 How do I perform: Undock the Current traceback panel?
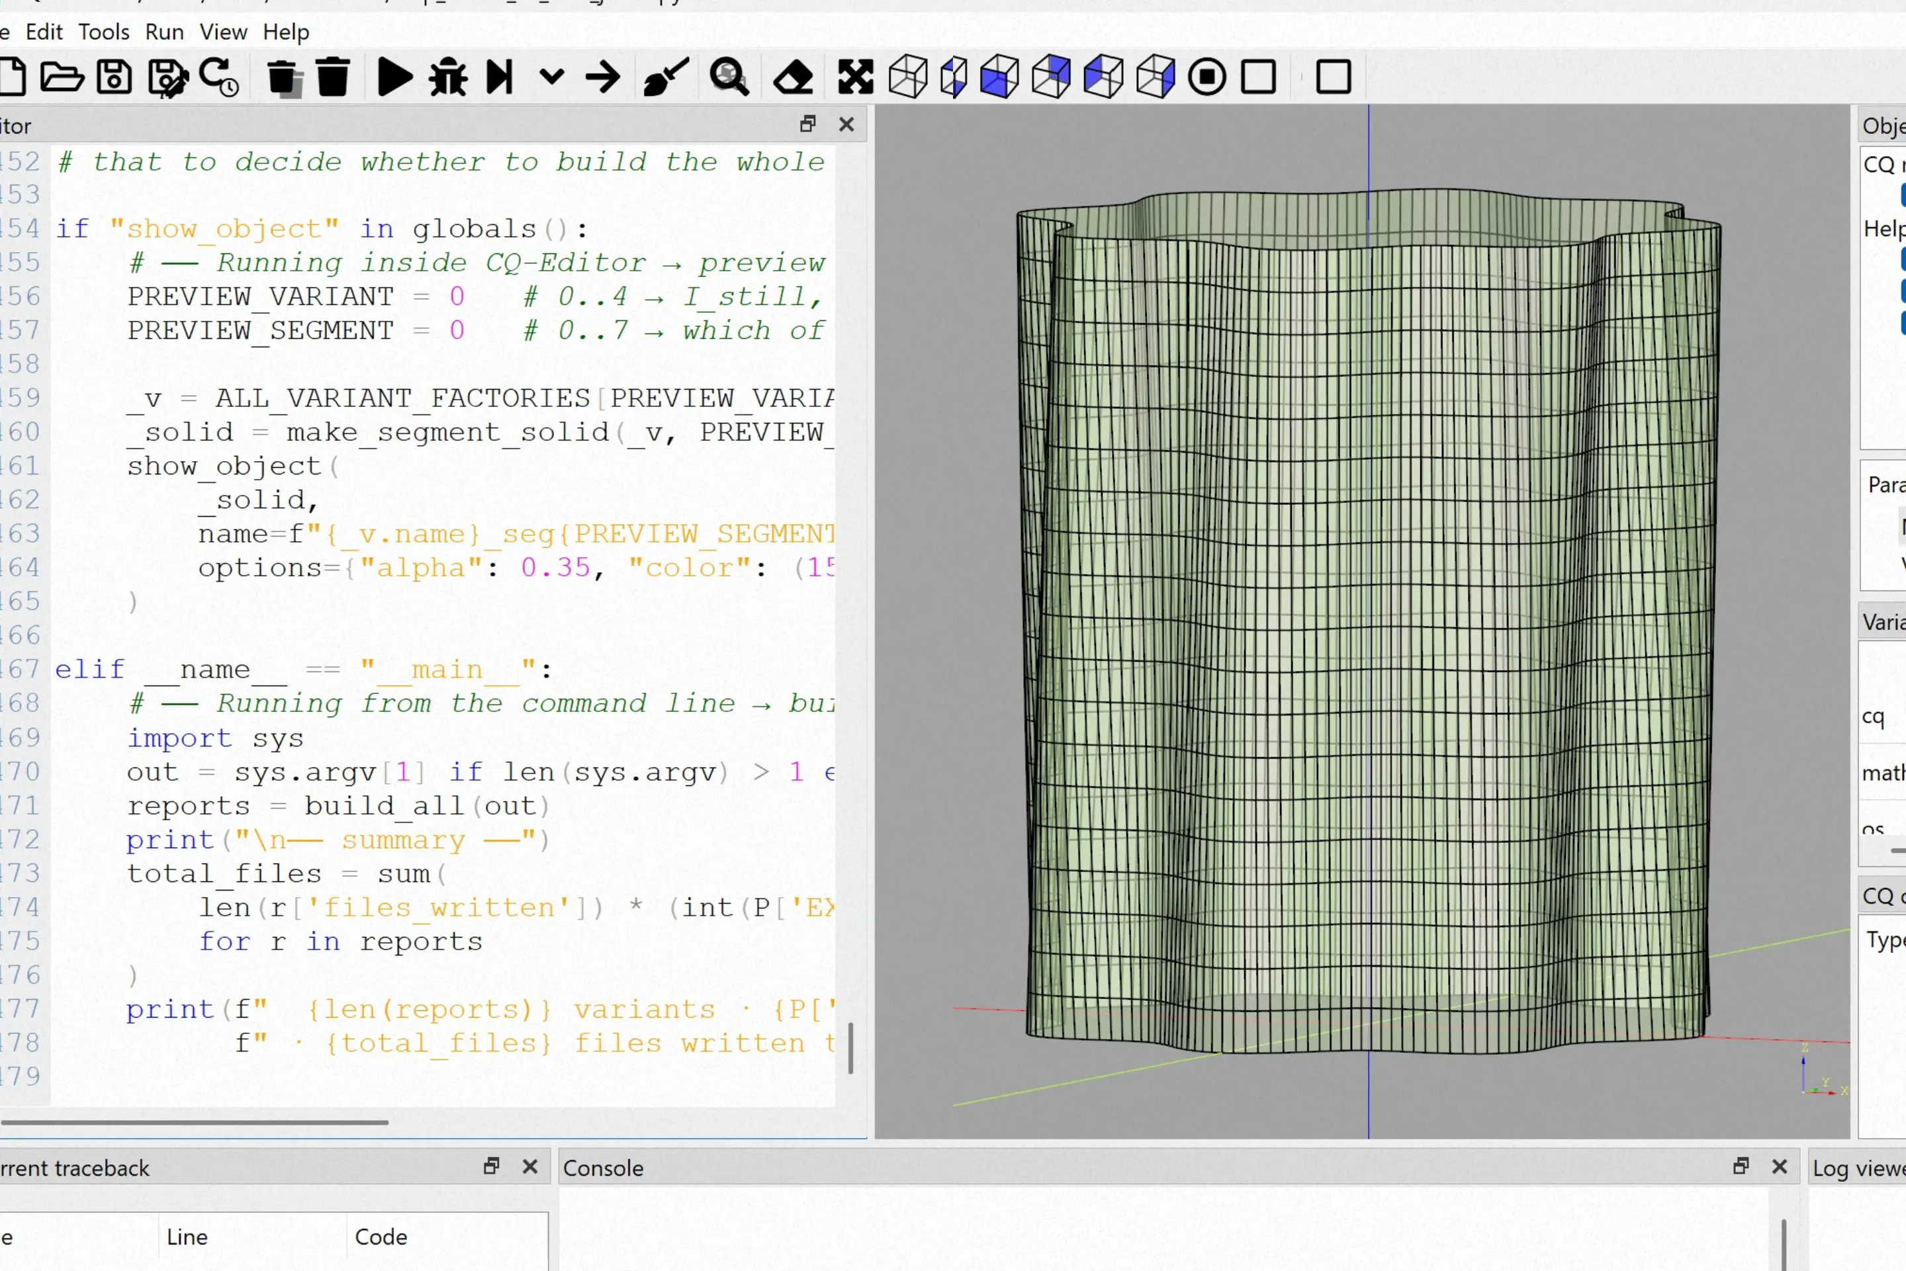(x=491, y=1166)
